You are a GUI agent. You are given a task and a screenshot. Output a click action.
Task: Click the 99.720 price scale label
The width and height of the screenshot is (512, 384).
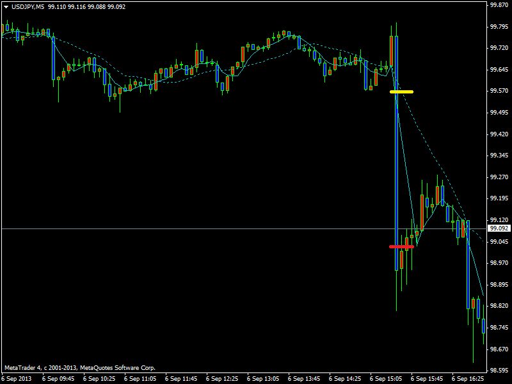tap(499, 48)
